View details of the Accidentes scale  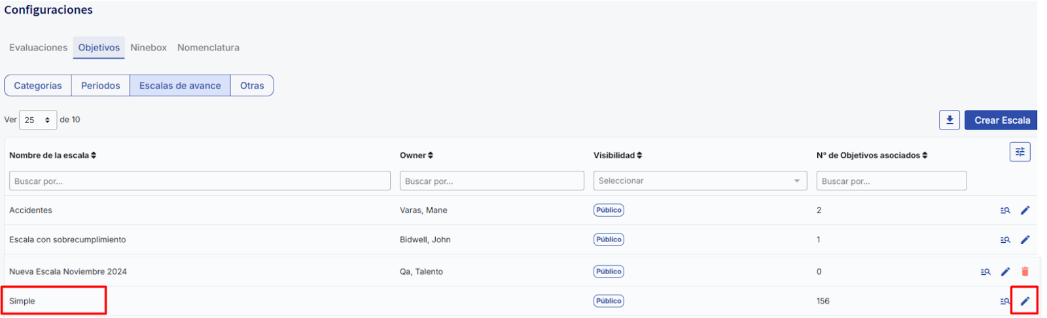click(1005, 210)
